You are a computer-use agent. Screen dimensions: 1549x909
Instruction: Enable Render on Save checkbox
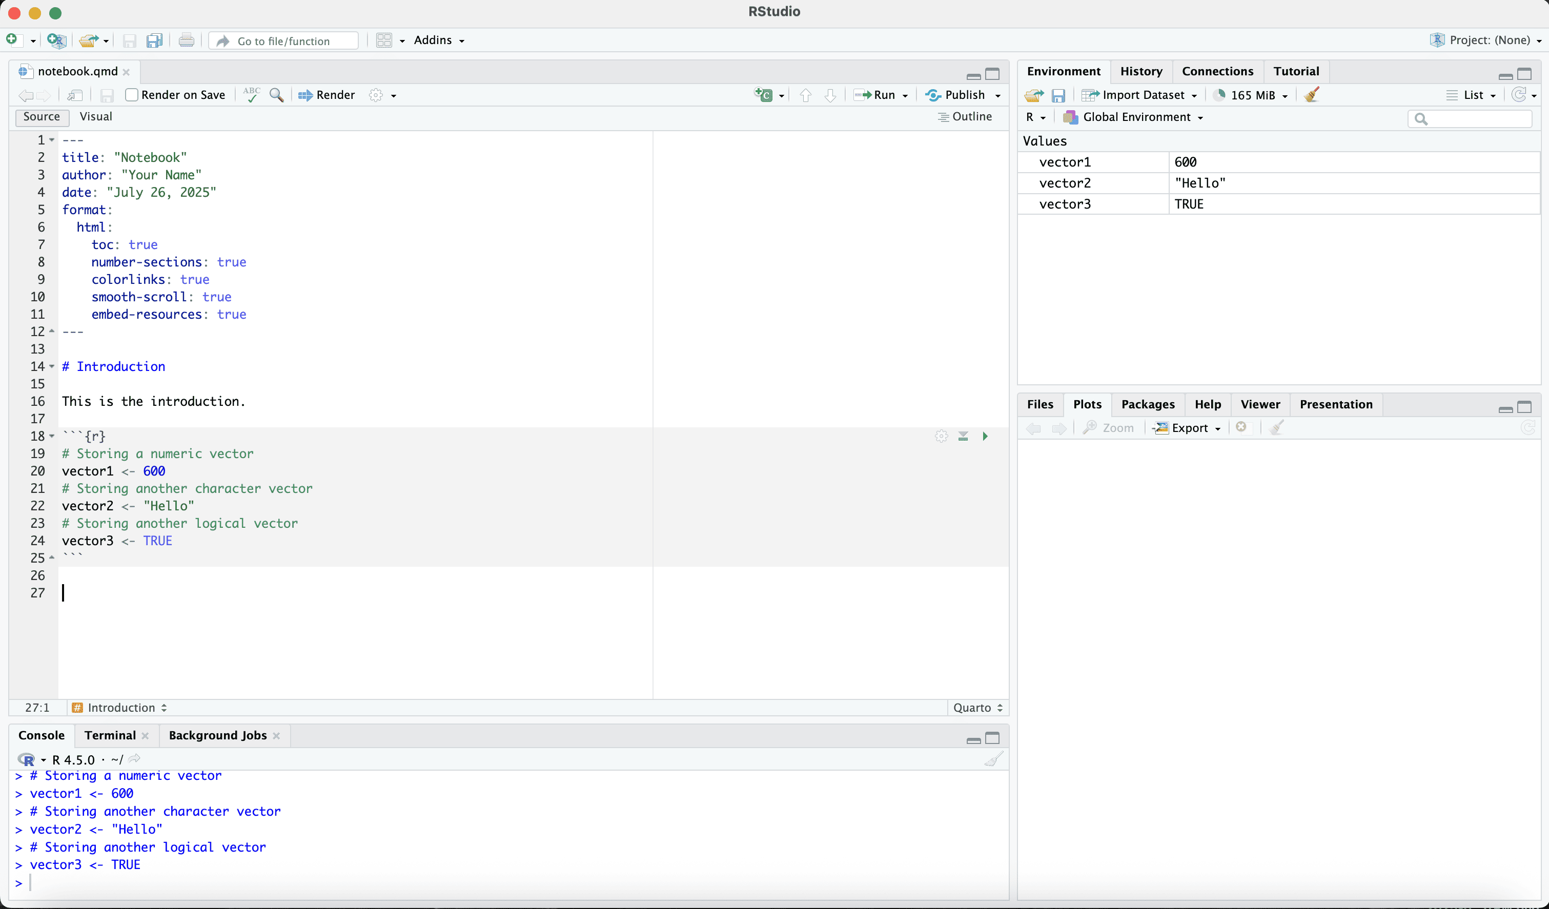[x=132, y=95]
